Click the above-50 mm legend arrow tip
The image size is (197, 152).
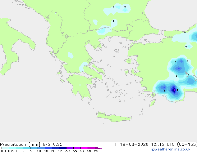tap(98, 148)
